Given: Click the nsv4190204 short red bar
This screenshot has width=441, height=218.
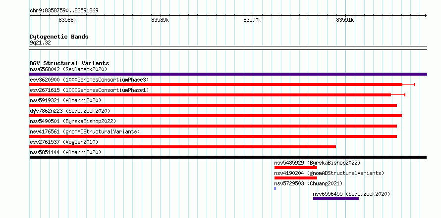Looking at the screenshot, I should click(x=296, y=178).
